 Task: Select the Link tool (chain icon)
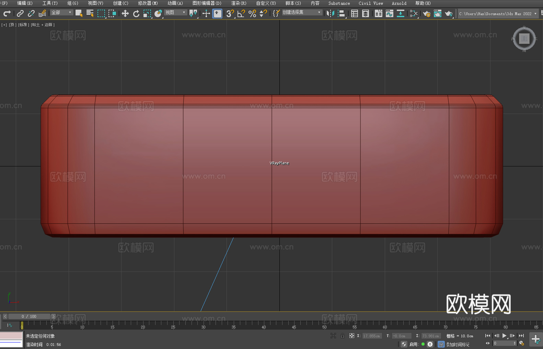click(x=20, y=13)
